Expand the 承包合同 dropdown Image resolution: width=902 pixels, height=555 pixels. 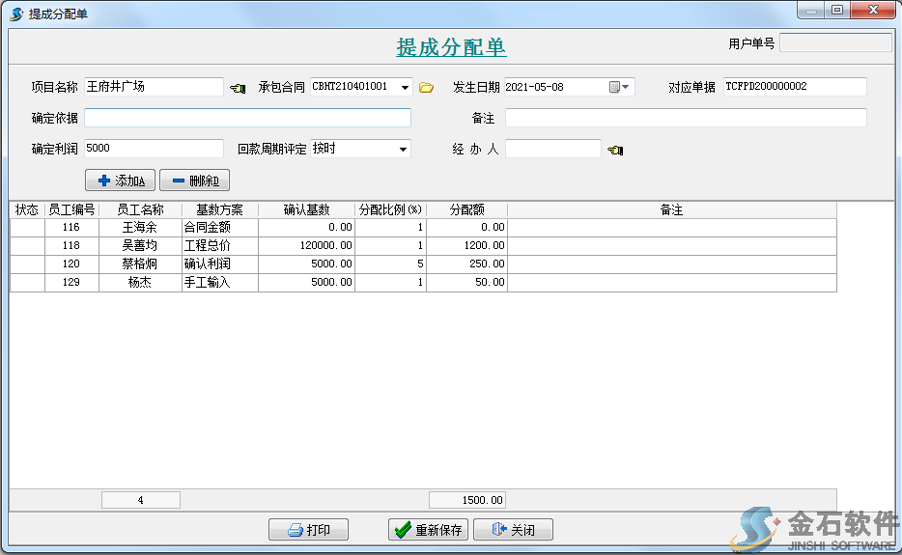[x=404, y=87]
